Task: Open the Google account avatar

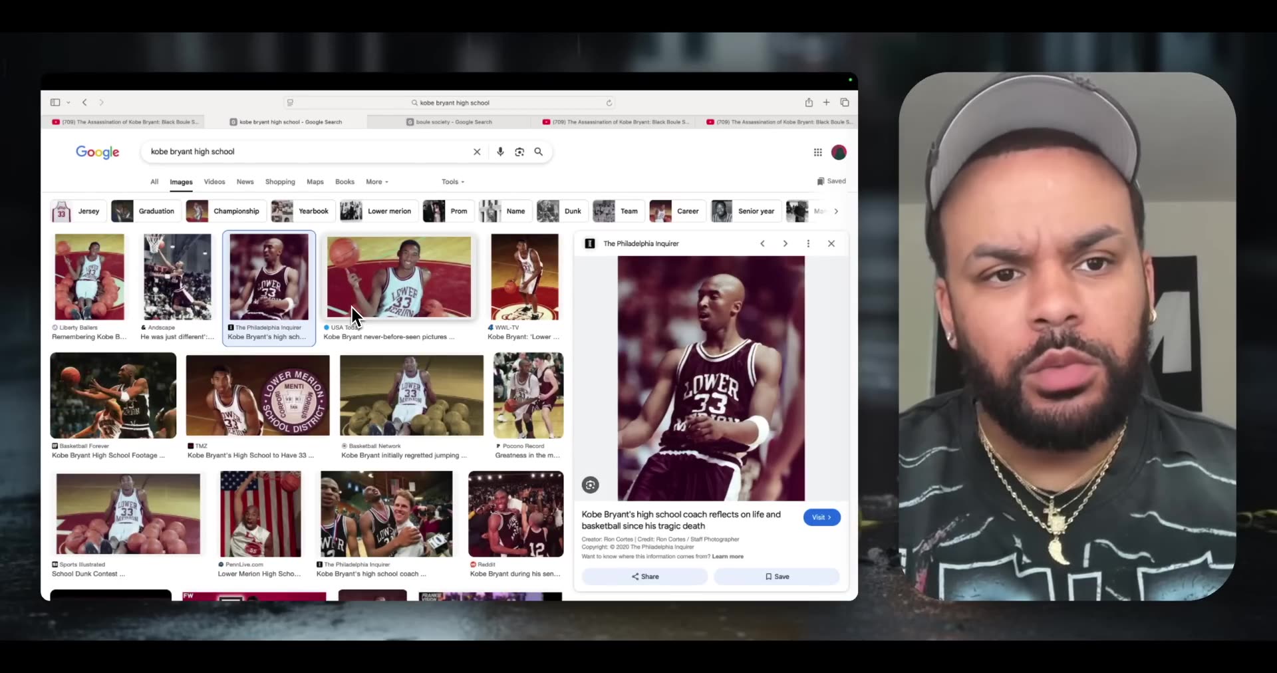Action: (839, 152)
